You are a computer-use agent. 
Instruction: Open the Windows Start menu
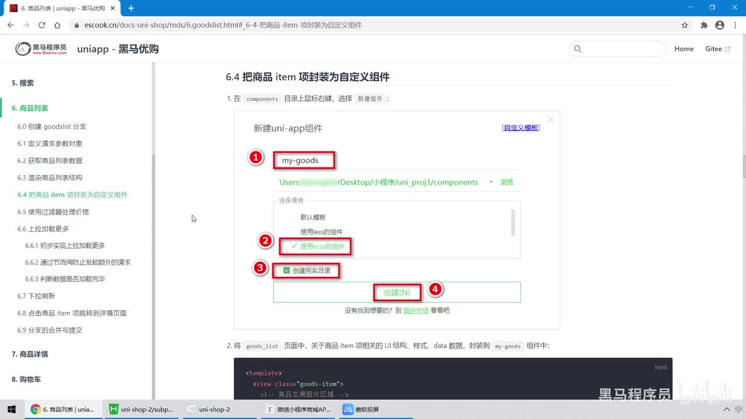click(x=11, y=409)
